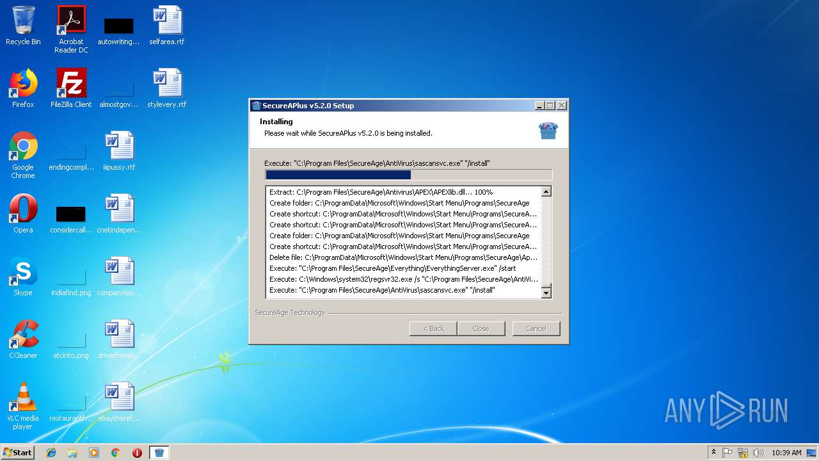The image size is (819, 461).
Task: Select log line executing regsvr32.exe
Action: [403, 279]
